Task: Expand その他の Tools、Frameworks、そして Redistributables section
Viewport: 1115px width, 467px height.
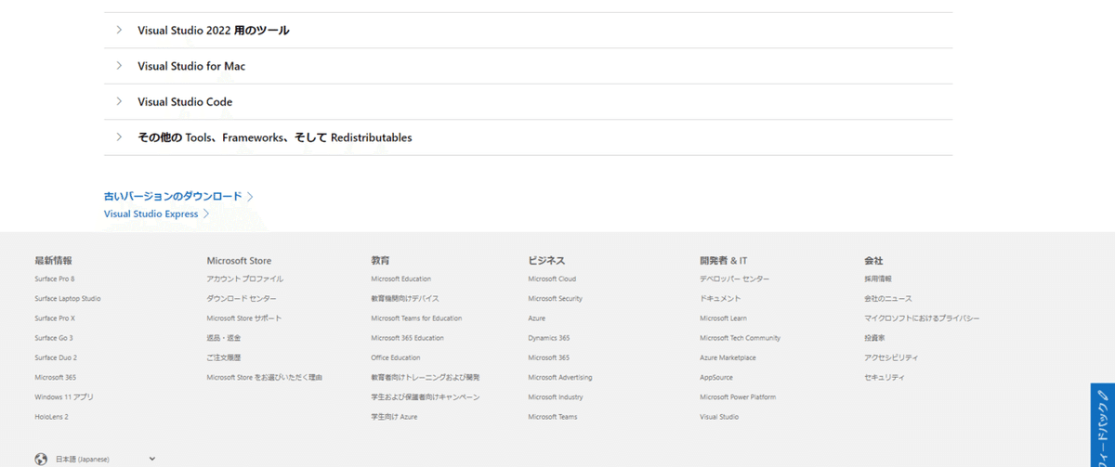Action: 528,137
